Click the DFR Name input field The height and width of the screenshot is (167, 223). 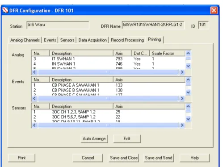pyautogui.click(x=153, y=25)
